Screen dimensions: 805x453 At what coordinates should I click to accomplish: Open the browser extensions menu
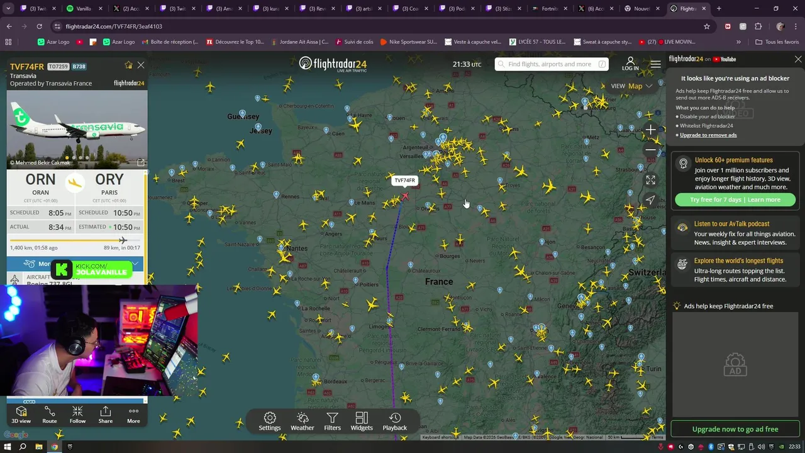click(x=758, y=26)
